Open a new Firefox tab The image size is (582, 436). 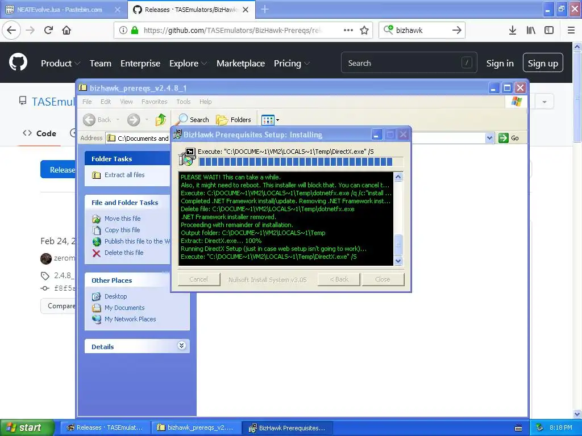(x=265, y=9)
